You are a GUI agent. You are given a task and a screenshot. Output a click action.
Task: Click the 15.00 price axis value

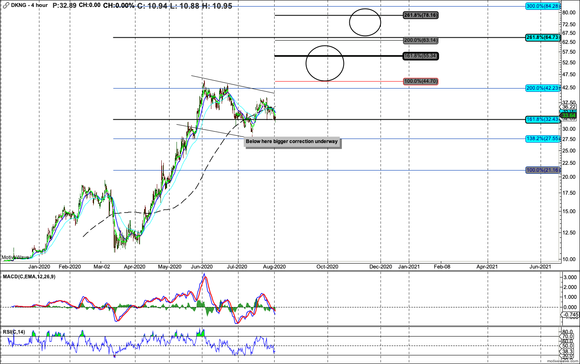click(569, 212)
